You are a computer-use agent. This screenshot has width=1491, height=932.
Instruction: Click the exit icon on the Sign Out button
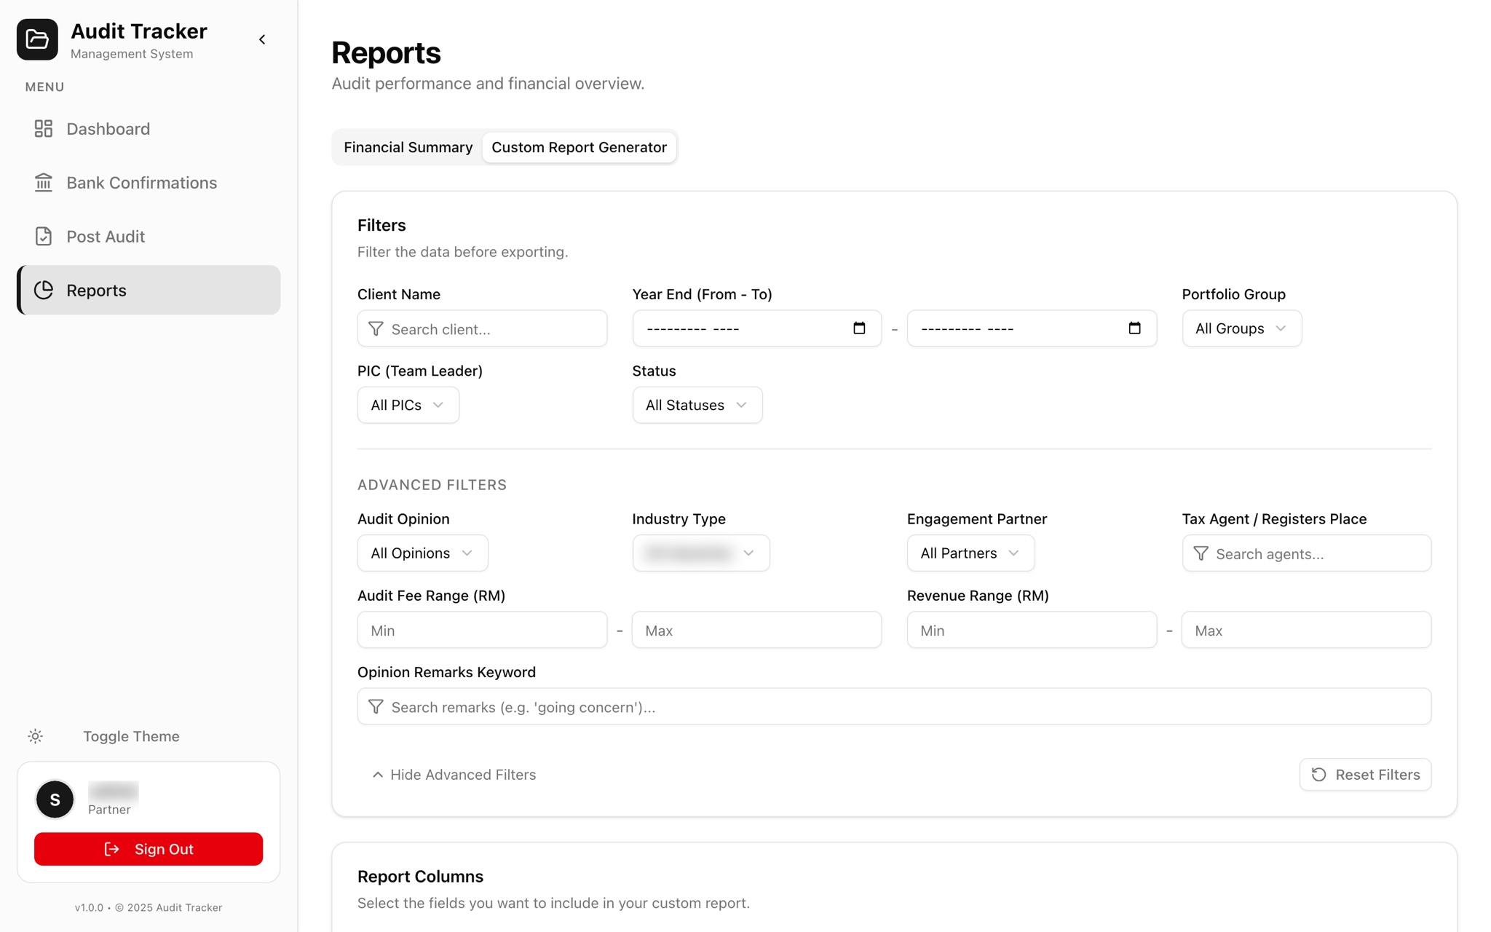click(x=111, y=849)
